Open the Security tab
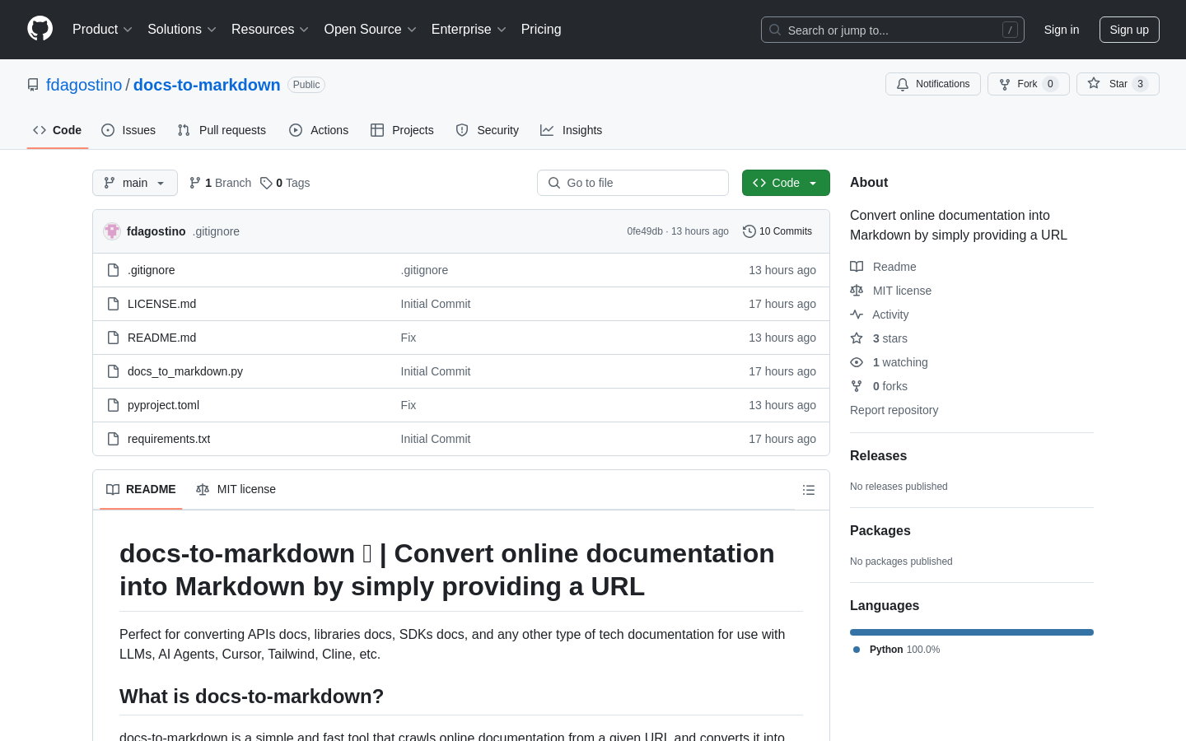The width and height of the screenshot is (1186, 741). coord(488,130)
